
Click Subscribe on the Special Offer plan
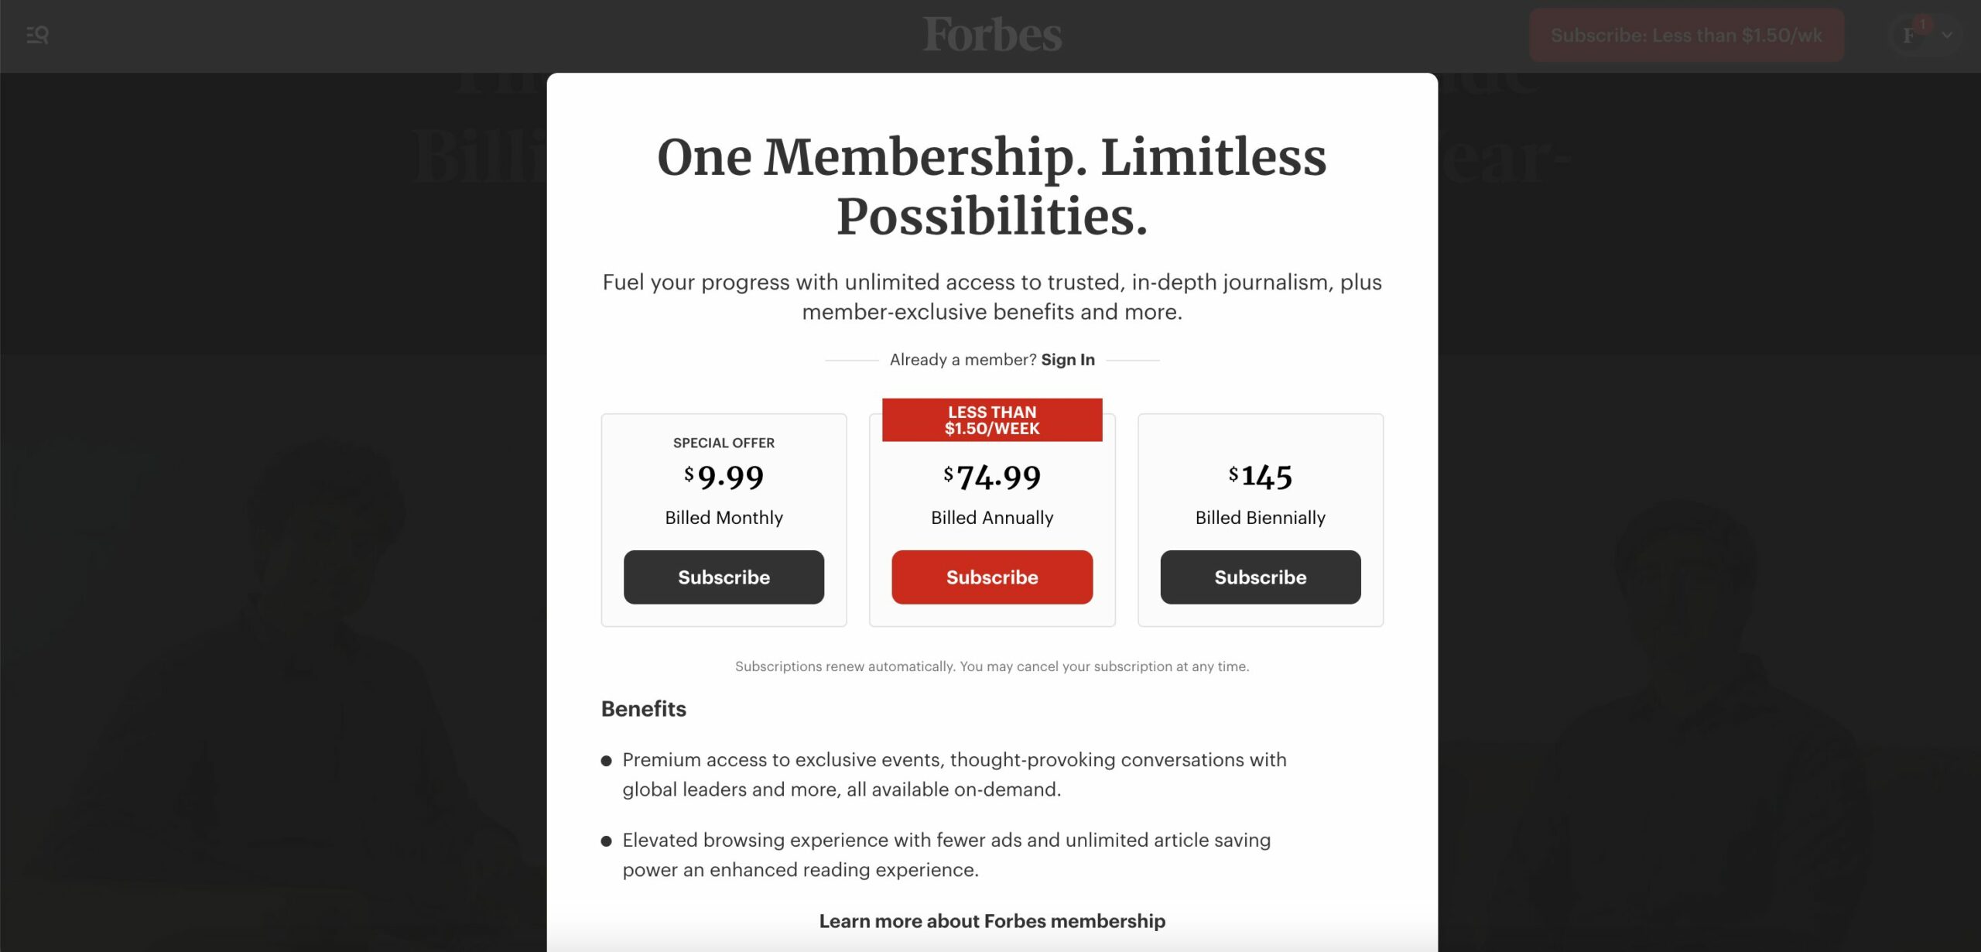pos(724,577)
